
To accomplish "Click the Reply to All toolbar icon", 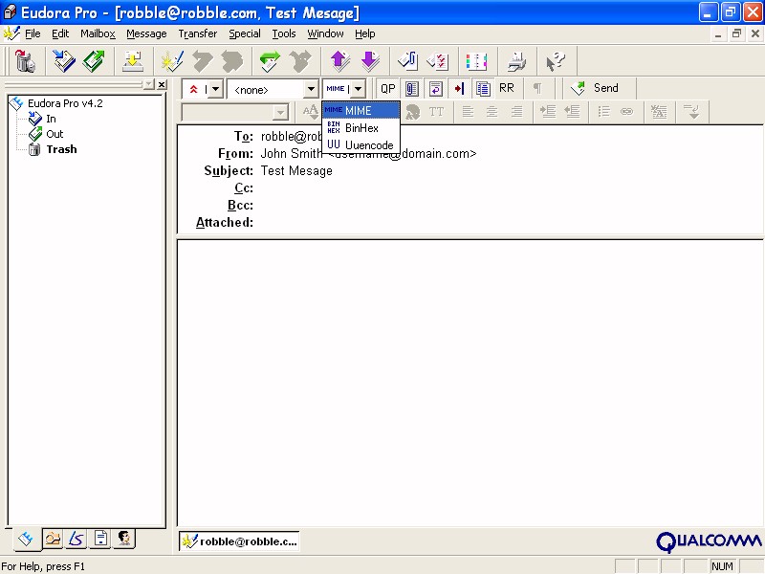I will 231,61.
